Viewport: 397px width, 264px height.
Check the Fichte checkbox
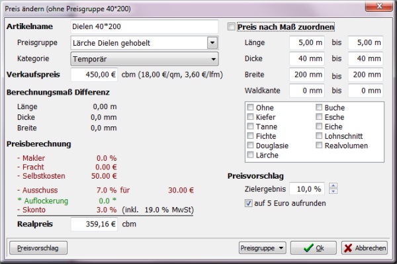pos(250,136)
